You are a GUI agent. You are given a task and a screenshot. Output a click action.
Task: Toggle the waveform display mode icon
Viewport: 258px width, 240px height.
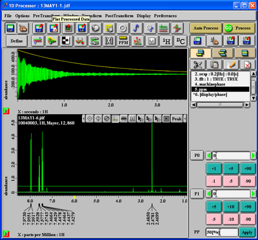(x=124, y=119)
